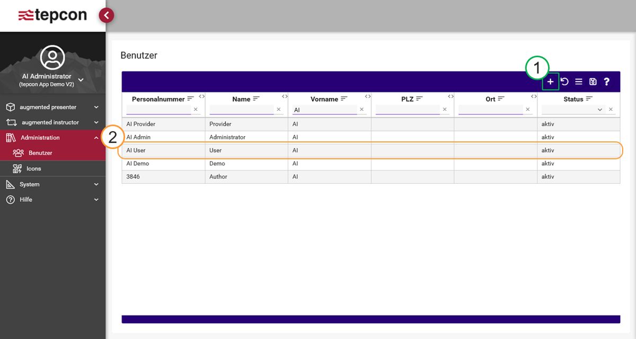Open the Status filter dropdown
The width and height of the screenshot is (636, 339).
(600, 110)
